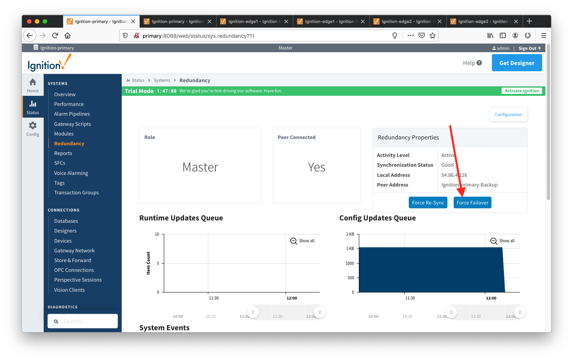Open Vision Clients page

[x=69, y=290]
